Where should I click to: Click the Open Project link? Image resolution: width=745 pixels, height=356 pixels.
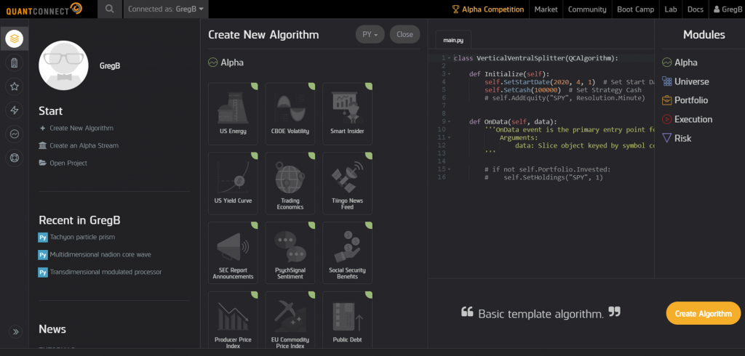coord(63,163)
